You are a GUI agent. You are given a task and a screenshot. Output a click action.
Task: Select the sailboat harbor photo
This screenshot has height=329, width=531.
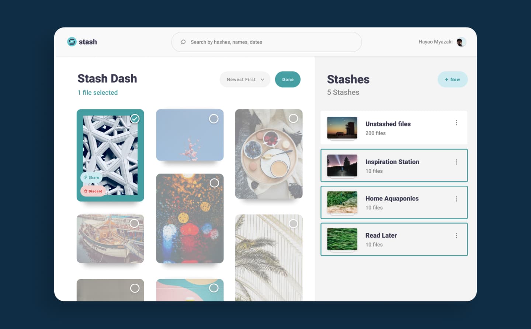(x=134, y=223)
